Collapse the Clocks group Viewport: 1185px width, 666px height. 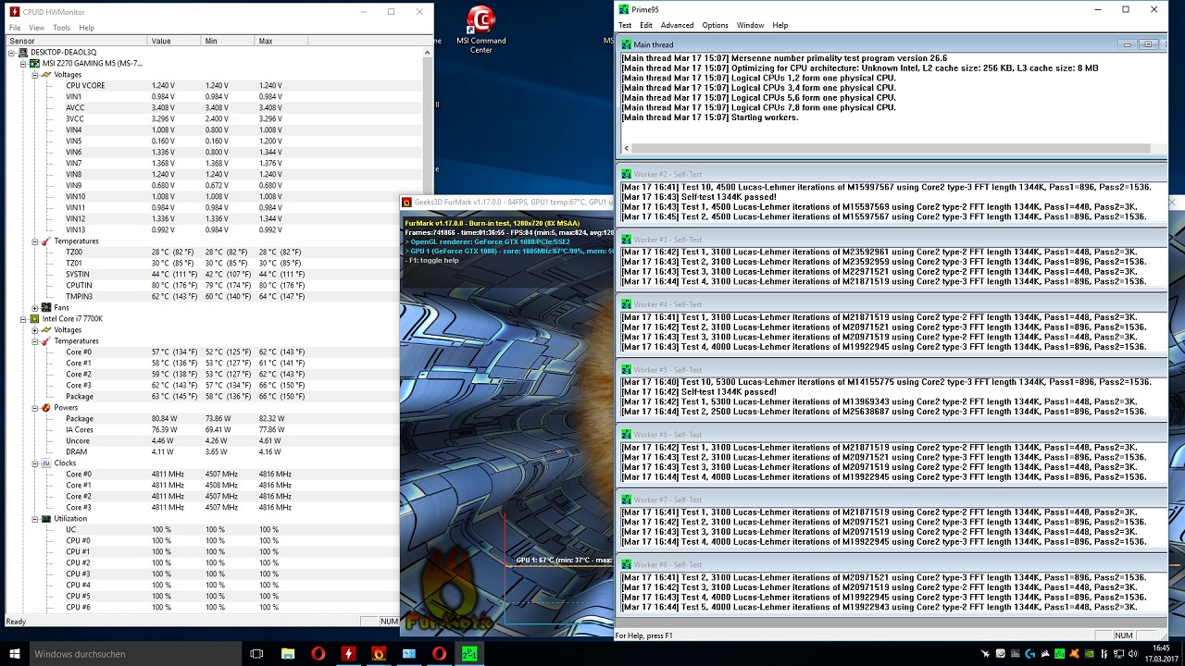(35, 462)
